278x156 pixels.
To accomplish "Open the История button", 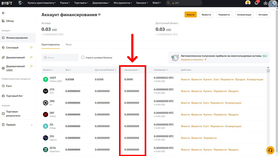I will click(263, 15).
